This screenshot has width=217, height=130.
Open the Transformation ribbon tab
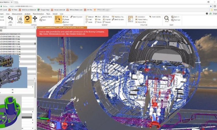(38, 14)
